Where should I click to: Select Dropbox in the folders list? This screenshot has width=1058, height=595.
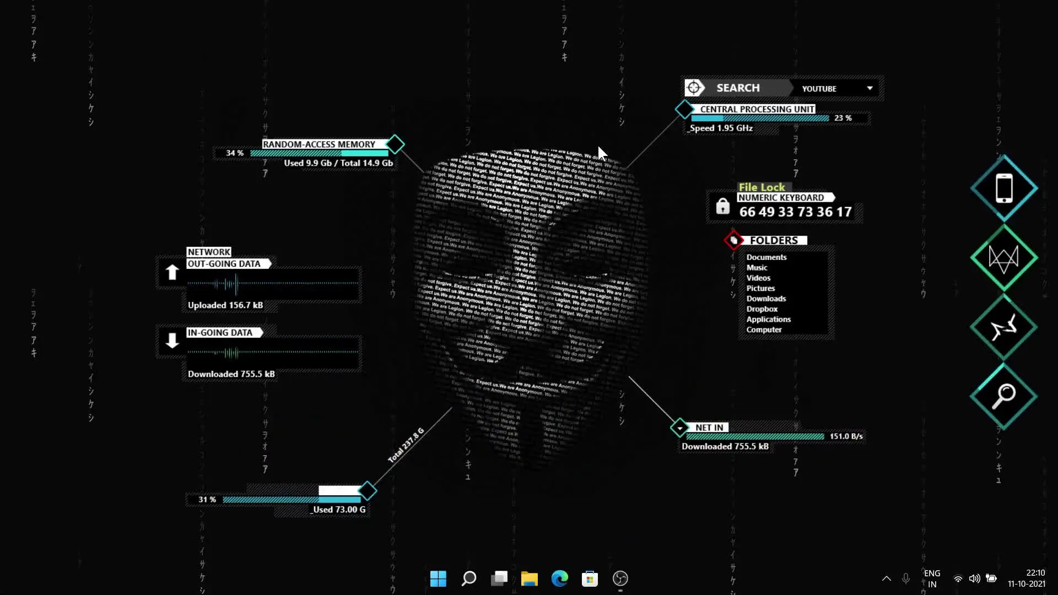(x=762, y=309)
